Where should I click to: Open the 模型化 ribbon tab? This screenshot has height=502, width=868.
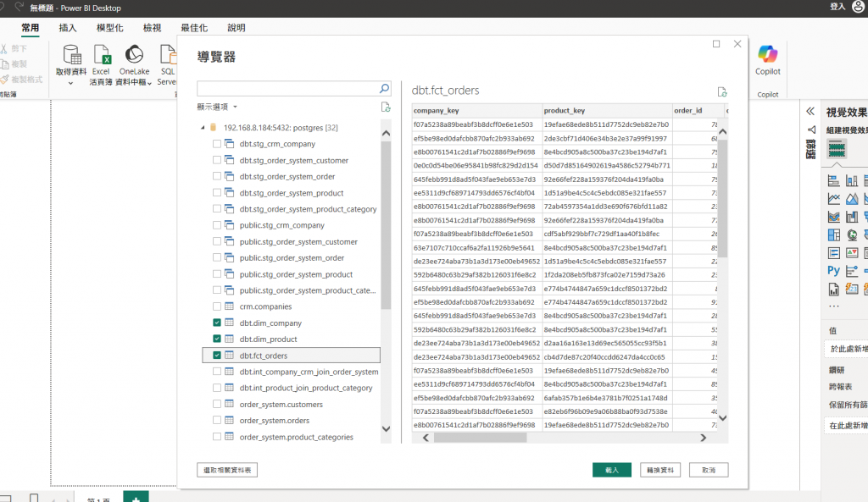[x=109, y=28]
